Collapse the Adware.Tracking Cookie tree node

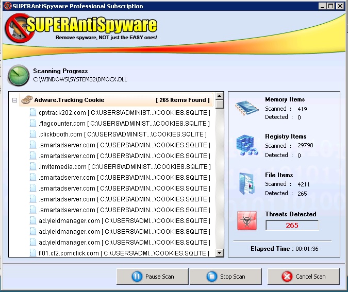(x=15, y=100)
